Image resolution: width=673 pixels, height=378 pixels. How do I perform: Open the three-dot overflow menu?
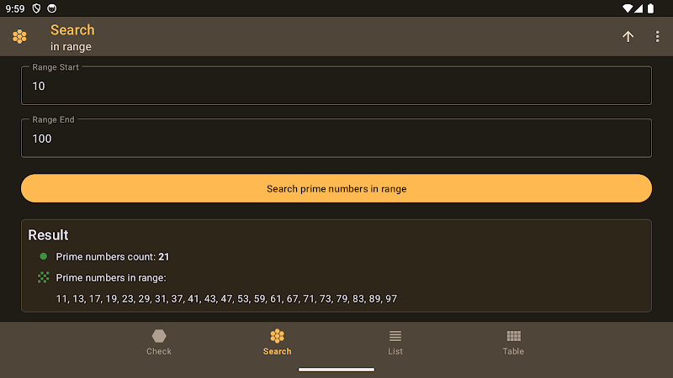coord(657,36)
